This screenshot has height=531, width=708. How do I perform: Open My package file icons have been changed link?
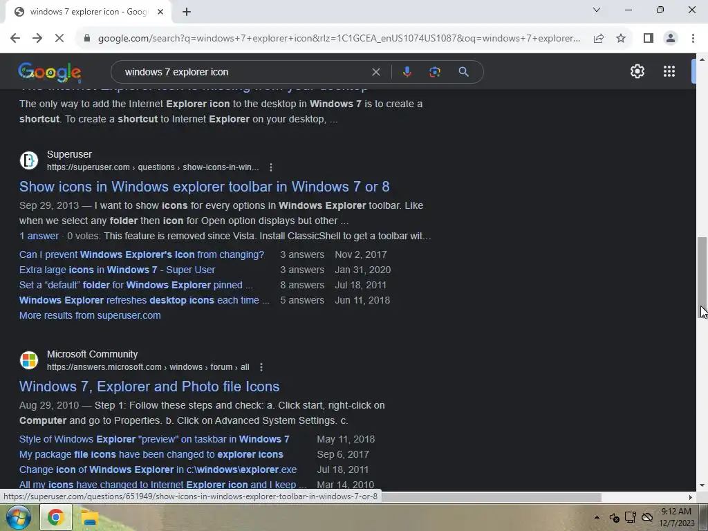click(151, 455)
